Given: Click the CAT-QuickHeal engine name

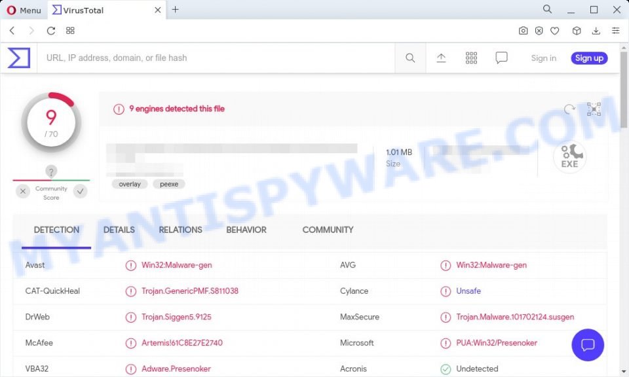Looking at the screenshot, I should click(52, 291).
